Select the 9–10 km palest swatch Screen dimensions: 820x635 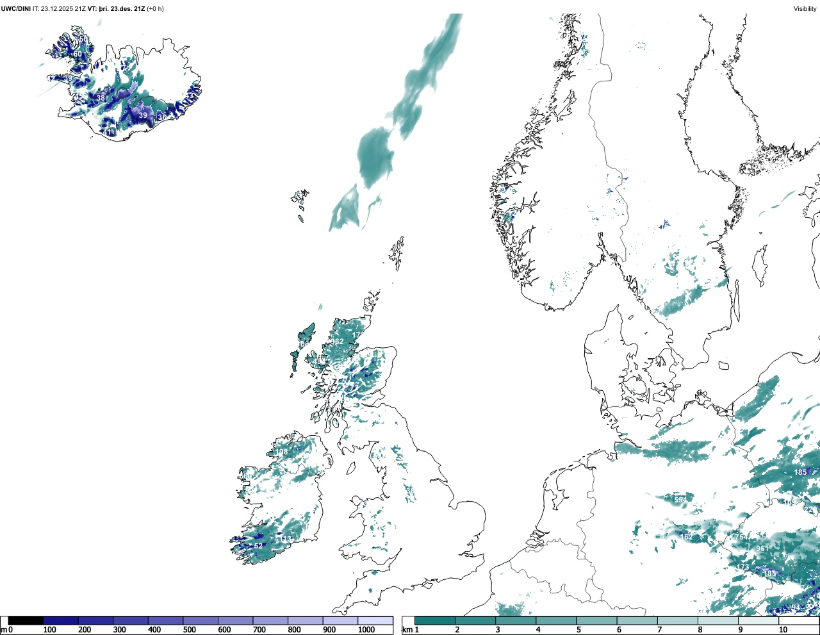(x=758, y=620)
